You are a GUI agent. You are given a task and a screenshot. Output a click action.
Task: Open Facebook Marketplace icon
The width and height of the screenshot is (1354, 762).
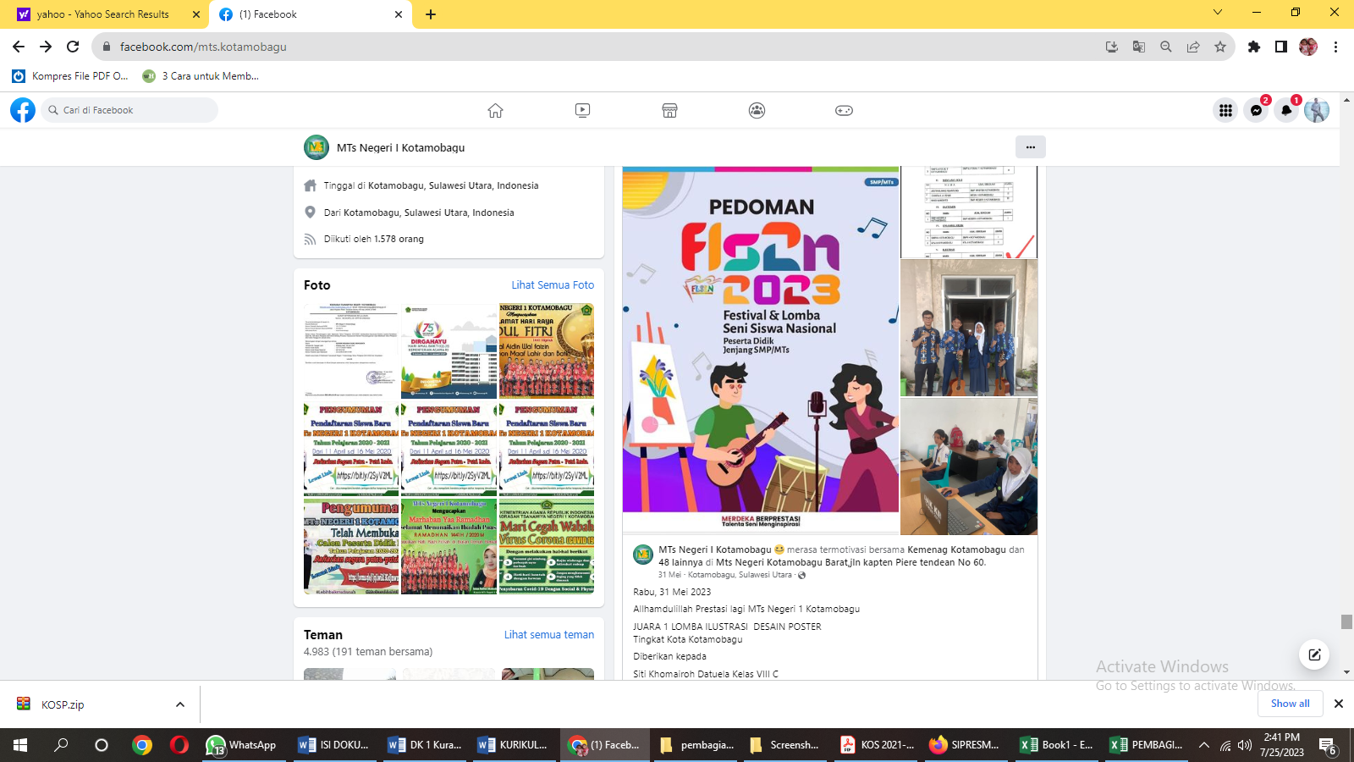click(669, 110)
